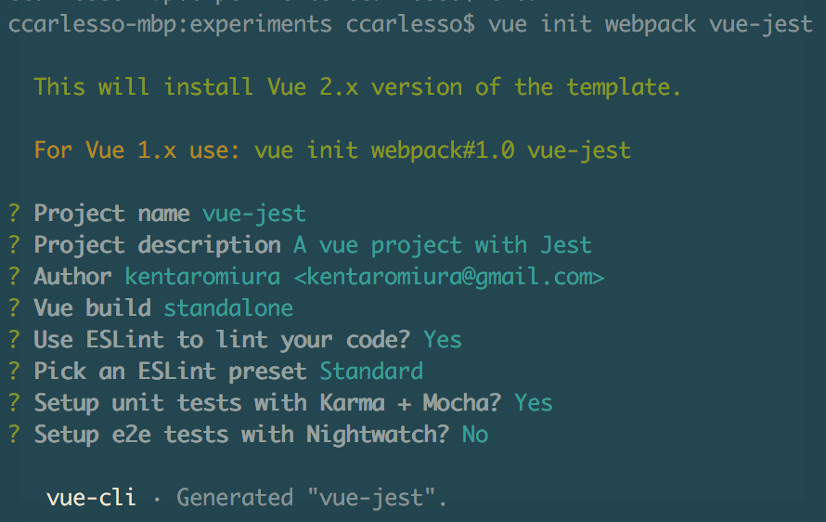Click the "ccarlesso-mbp:experiments" shell prompt text
The image size is (826, 522).
tap(170, 24)
